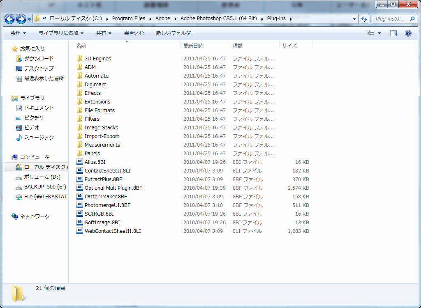
Task: Open the ライブラリに追加 menu
Action: [x=61, y=33]
